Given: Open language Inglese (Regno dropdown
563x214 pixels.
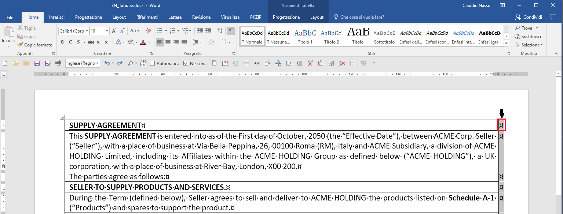Looking at the screenshot, I should tap(97, 63).
